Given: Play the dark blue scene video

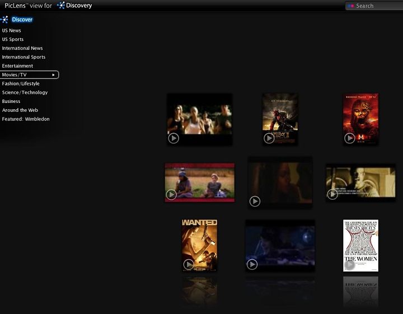Looking at the screenshot, I should click(x=252, y=264).
